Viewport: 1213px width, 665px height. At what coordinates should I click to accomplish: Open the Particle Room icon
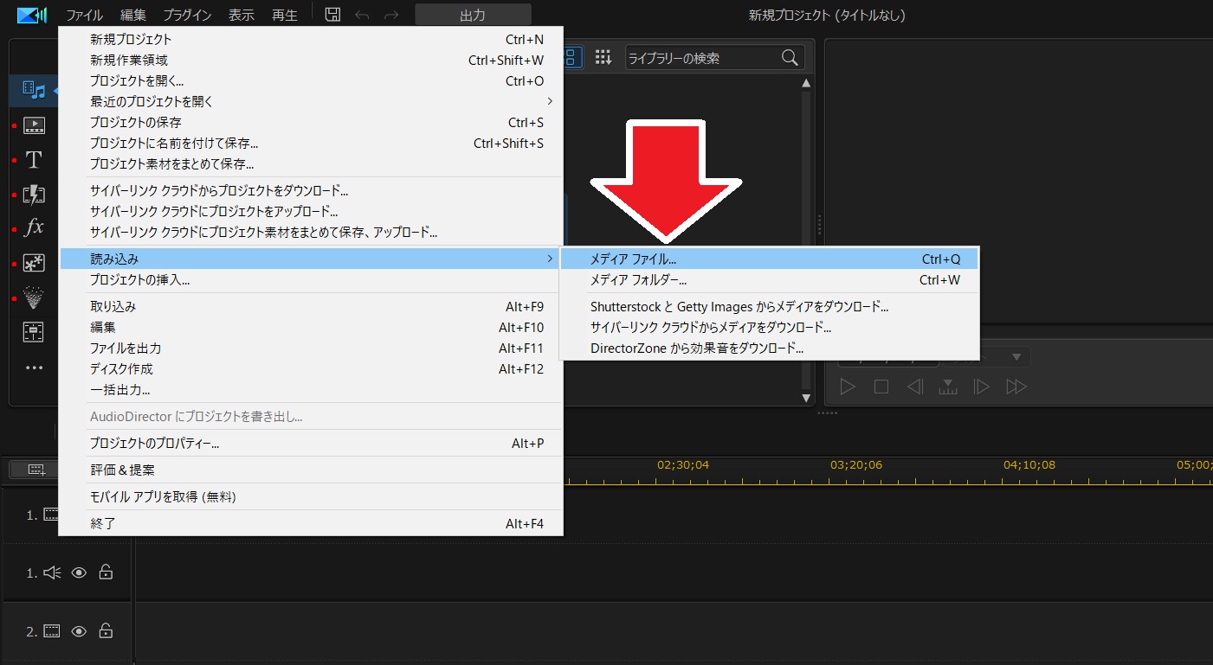click(x=34, y=298)
